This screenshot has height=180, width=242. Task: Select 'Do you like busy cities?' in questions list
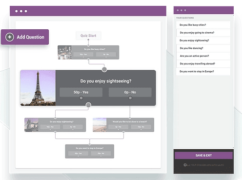(x=203, y=25)
